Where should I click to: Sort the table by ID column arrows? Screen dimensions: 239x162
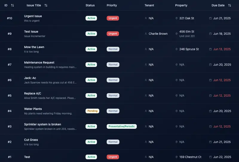[x=12, y=5]
